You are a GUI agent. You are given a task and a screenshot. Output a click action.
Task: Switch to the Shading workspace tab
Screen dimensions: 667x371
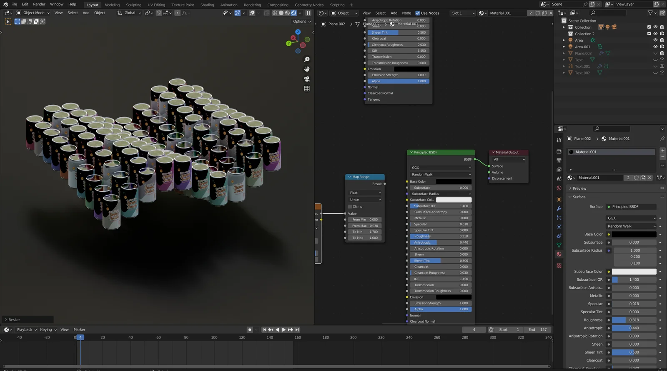click(207, 5)
